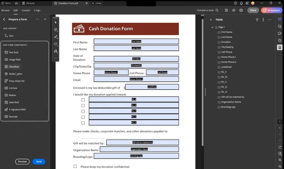Check the checkbox beside fill_11 field
The height and width of the screenshot is (169, 284).
point(83,111)
